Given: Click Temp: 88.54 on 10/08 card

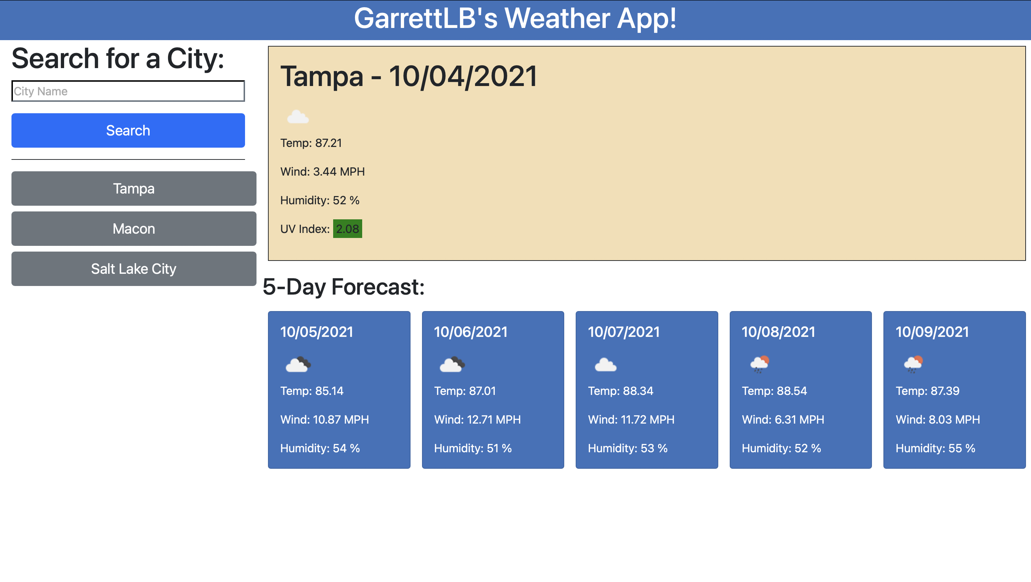Looking at the screenshot, I should coord(774,391).
